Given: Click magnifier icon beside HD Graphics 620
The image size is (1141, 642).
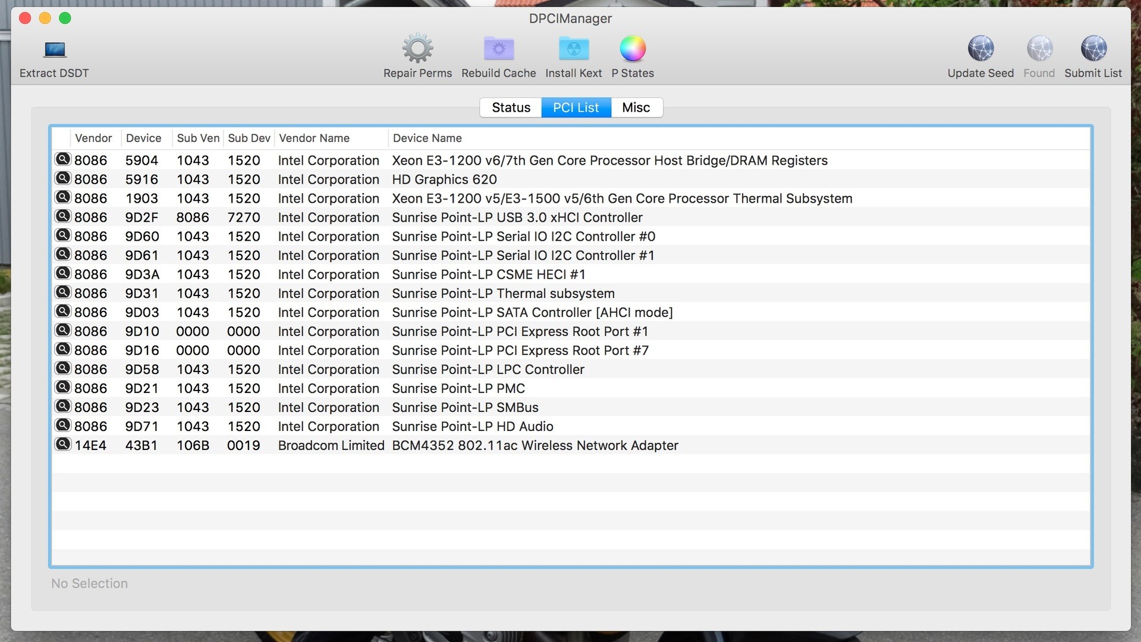Looking at the screenshot, I should [62, 178].
